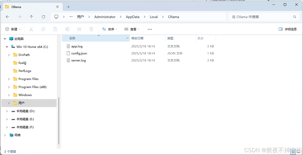Screen dimensions: 303x155
Task: Open the 名称 column filter dropdown arrow
Action: pyautogui.click(x=128, y=38)
